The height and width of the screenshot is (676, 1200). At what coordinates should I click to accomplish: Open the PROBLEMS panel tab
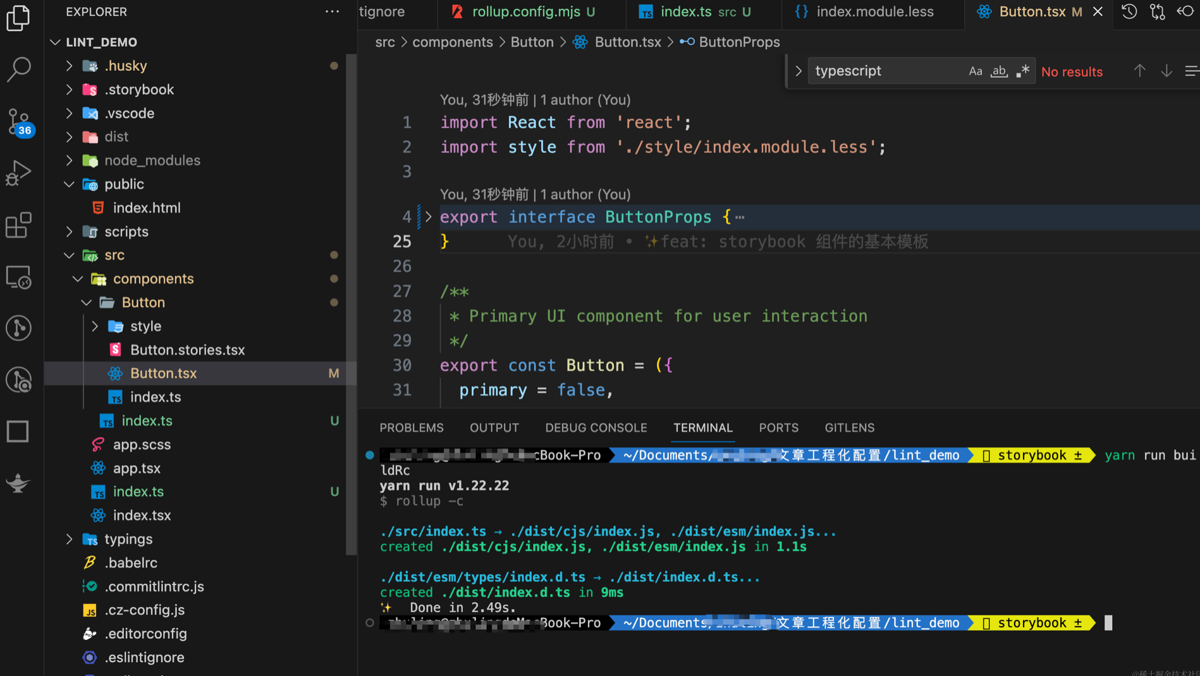pyautogui.click(x=412, y=428)
